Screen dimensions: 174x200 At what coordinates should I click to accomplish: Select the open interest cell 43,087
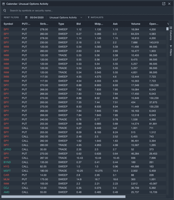153,184
